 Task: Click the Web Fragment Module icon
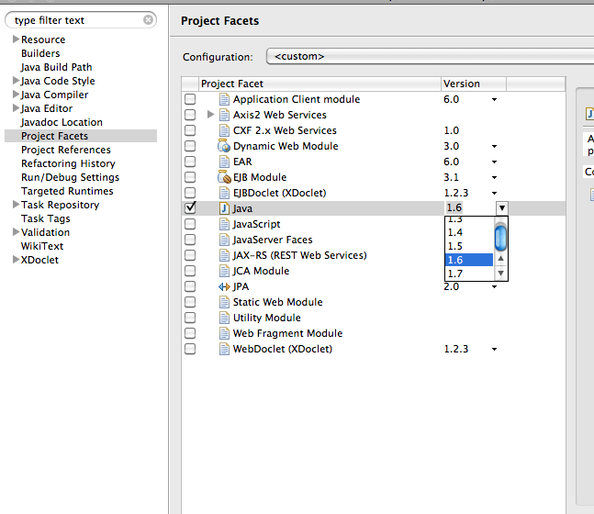click(224, 333)
